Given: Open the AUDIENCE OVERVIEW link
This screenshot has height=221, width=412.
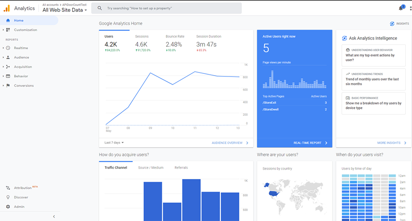Looking at the screenshot, I should 227,143.
